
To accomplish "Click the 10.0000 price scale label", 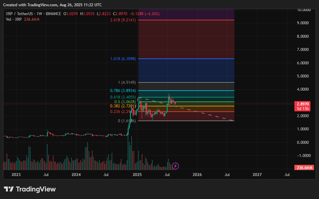I will [x=304, y=10].
